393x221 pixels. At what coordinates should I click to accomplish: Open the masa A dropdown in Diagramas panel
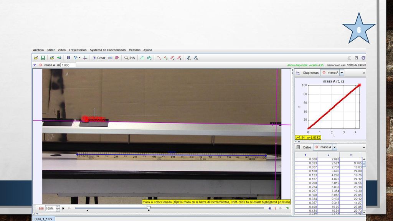342,73
